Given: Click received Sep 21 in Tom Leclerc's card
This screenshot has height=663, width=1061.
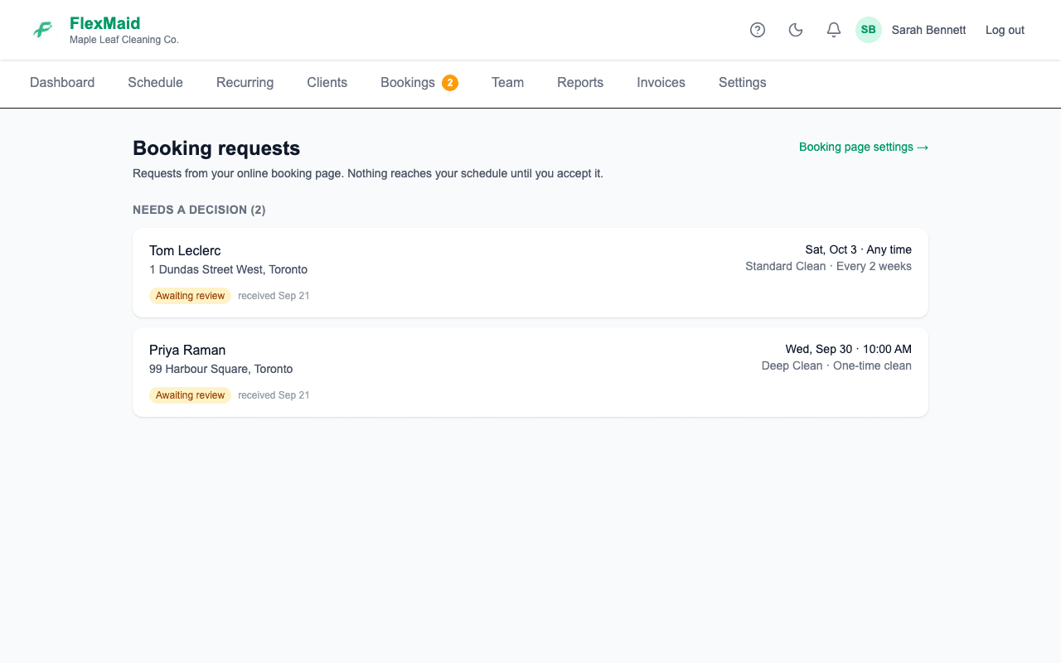Looking at the screenshot, I should pyautogui.click(x=274, y=296).
